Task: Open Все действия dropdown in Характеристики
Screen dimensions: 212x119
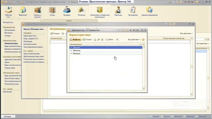Action: (x=134, y=40)
